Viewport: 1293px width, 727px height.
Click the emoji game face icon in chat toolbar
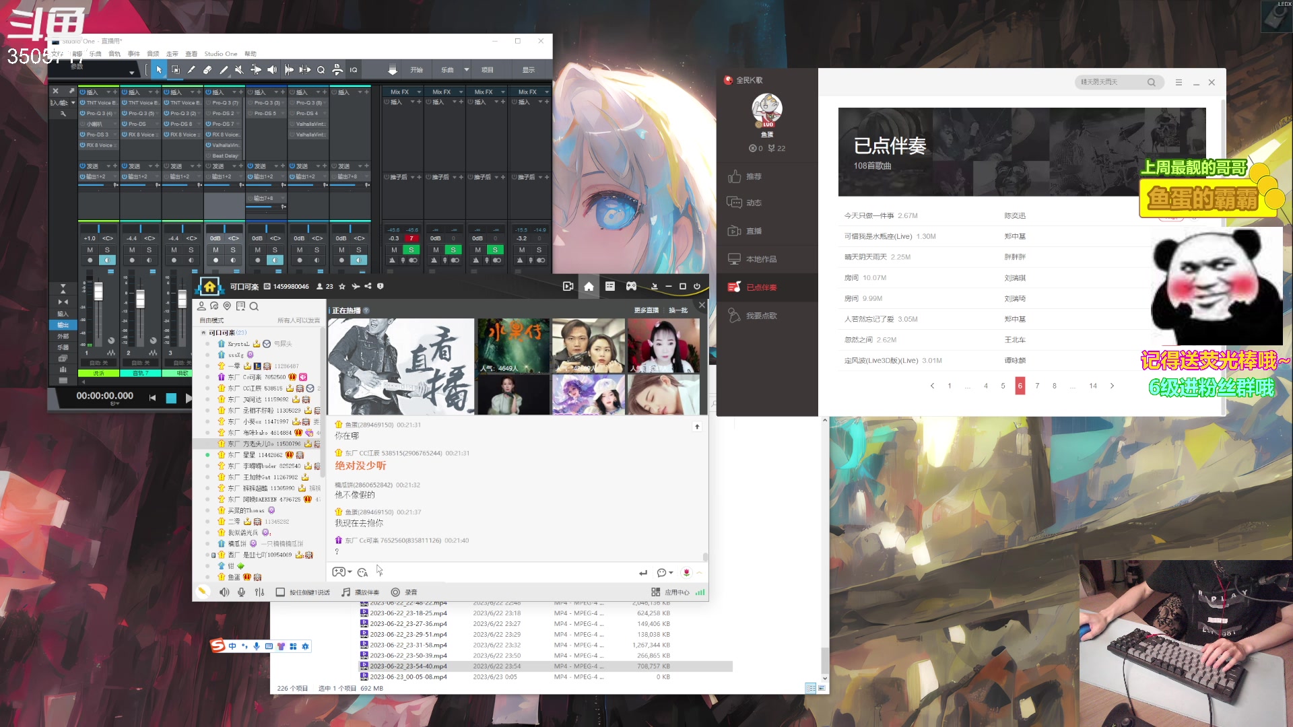(x=339, y=572)
